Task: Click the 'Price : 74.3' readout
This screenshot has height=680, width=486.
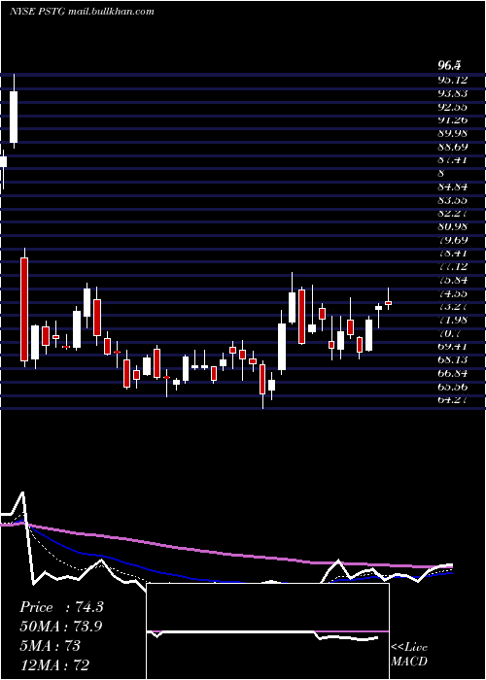Action: (x=61, y=607)
